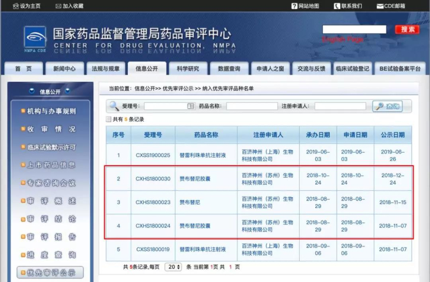Click the 加入收藏 envelope icon
The width and height of the screenshot is (430, 282).
coord(58,6)
